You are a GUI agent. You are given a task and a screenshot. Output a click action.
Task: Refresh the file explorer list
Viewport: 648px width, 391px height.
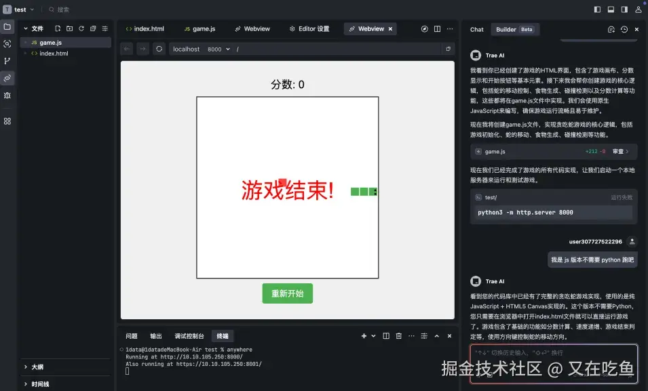click(x=81, y=28)
